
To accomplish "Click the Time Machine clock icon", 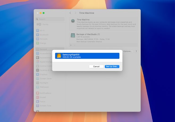I will tap(73, 21).
